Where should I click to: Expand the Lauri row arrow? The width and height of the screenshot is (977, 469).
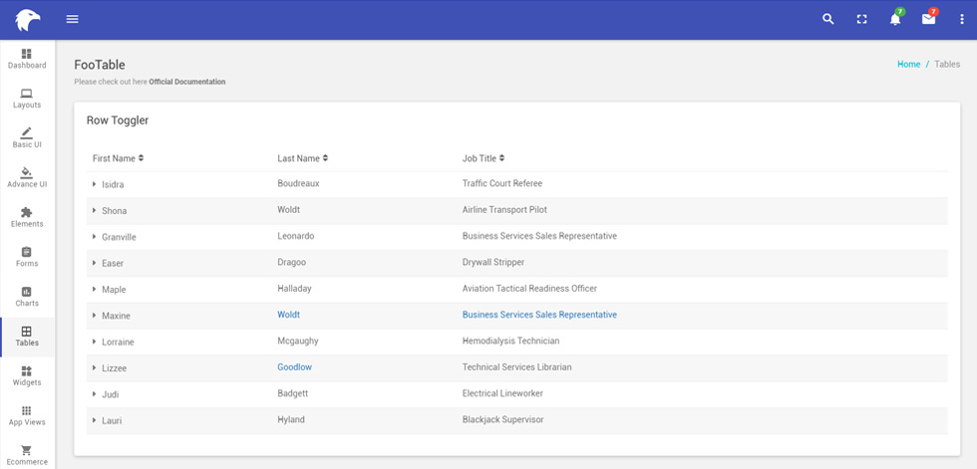[94, 420]
